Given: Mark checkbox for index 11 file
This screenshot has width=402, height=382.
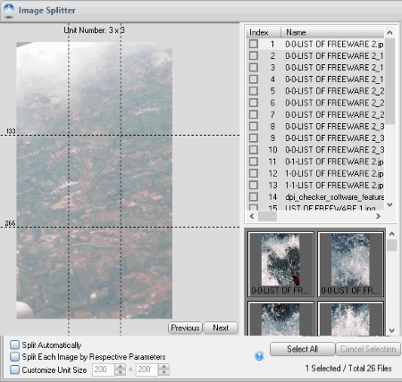Looking at the screenshot, I should (x=254, y=162).
